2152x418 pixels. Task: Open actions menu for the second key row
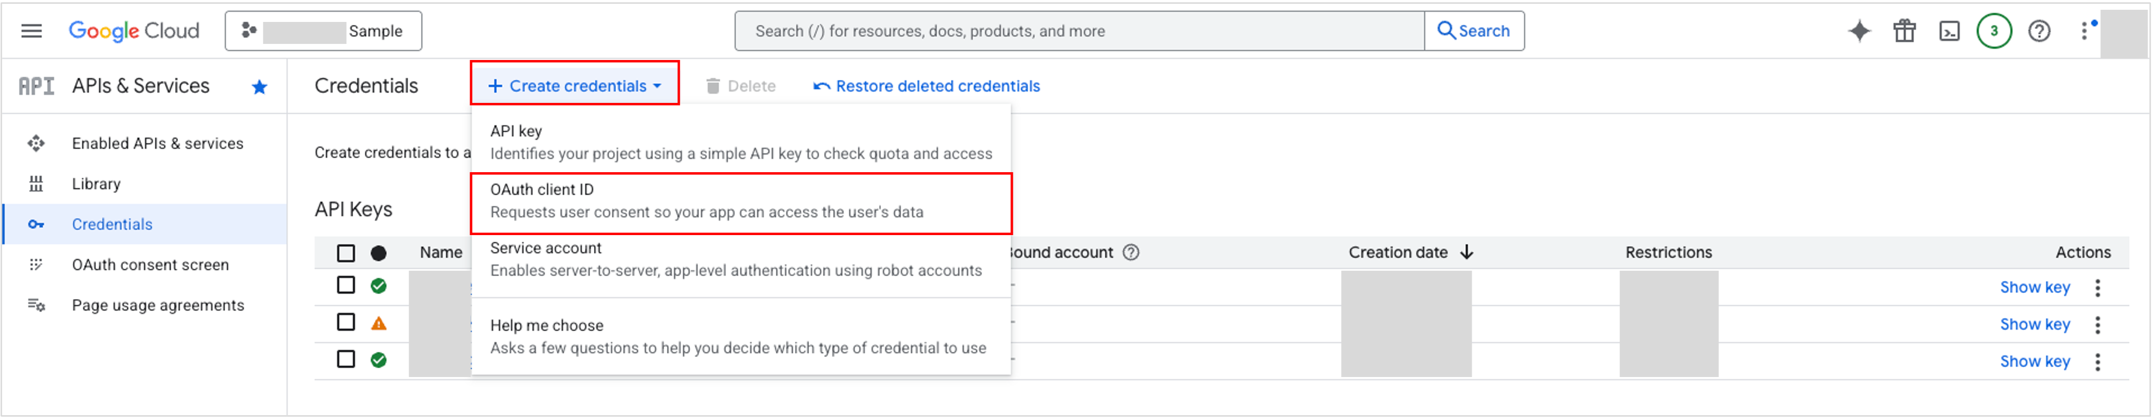[2098, 325]
